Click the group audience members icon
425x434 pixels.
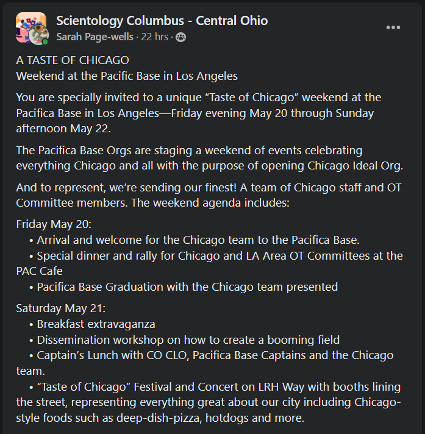181,37
